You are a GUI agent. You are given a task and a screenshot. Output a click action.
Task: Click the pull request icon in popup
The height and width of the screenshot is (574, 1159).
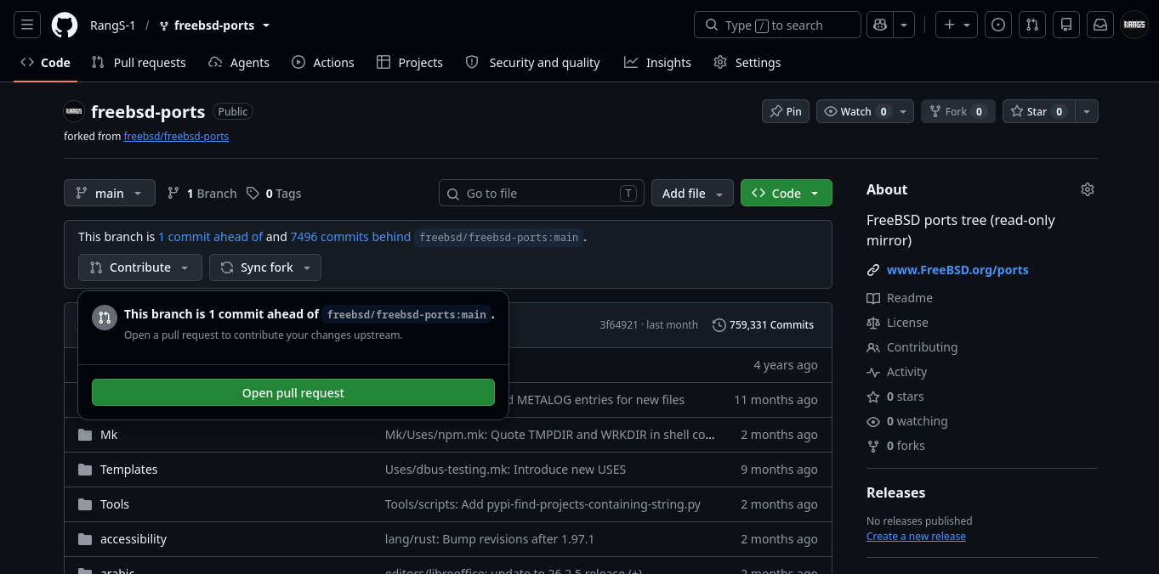105,318
